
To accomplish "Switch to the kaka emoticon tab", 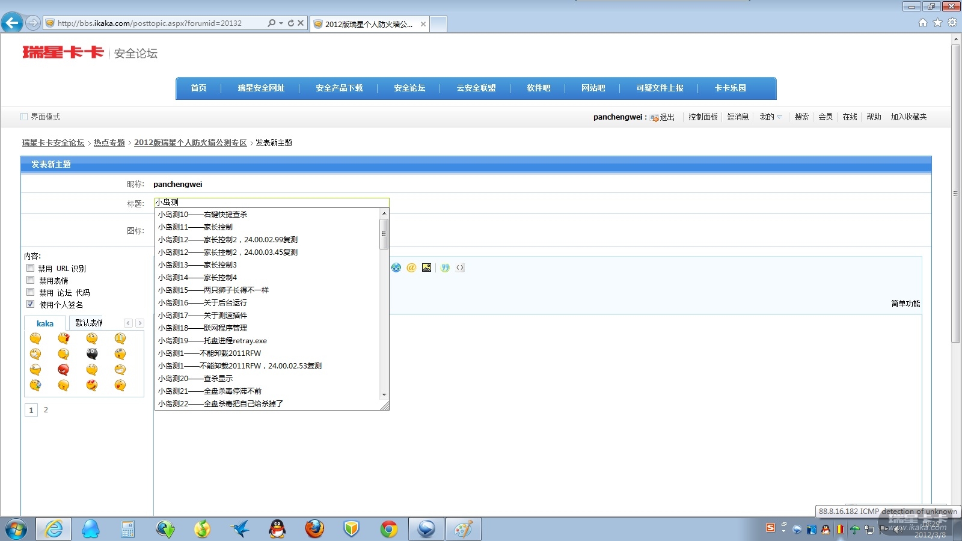I will (x=45, y=323).
